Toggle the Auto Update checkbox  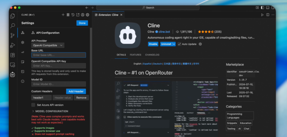click(179, 44)
